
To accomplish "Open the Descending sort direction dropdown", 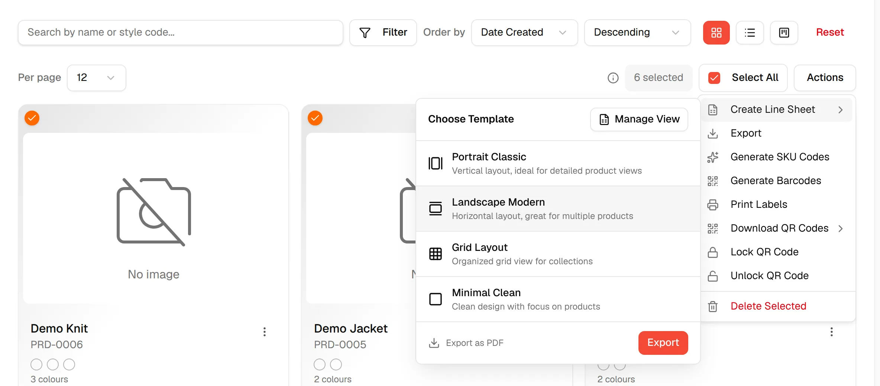I will (637, 33).
